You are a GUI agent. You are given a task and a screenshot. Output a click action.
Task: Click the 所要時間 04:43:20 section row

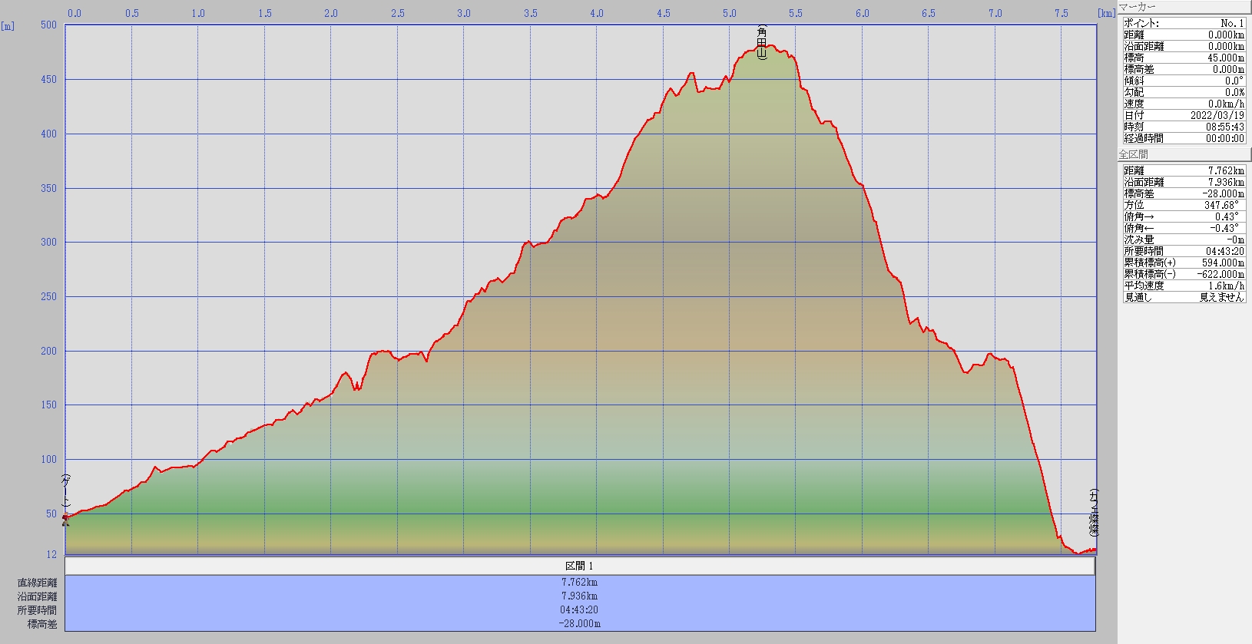pos(580,610)
